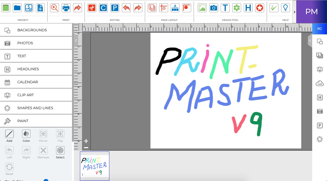Viewport: 327px width, 181px height.
Task: Click the green checkmark help icon
Action: [274, 8]
